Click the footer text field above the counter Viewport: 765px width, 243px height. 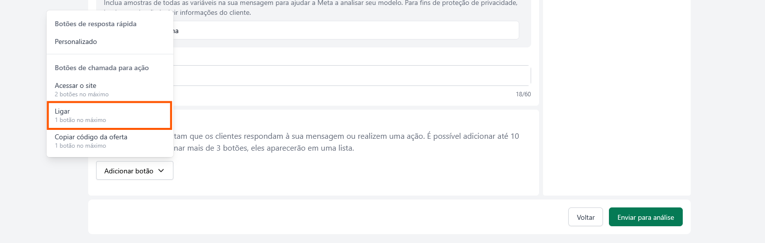point(352,76)
